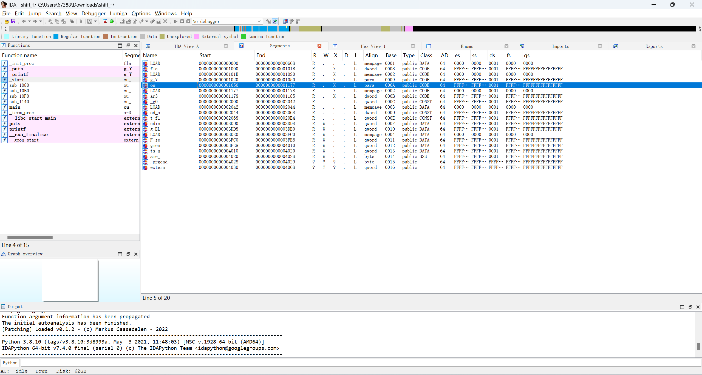Jump back with the left arrow icon

point(24,21)
